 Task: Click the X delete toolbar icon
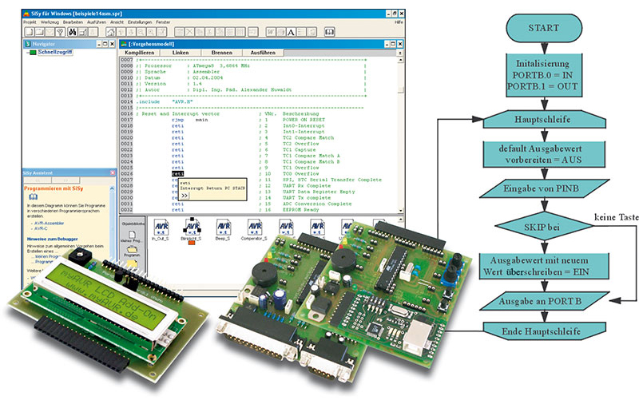coord(189,32)
